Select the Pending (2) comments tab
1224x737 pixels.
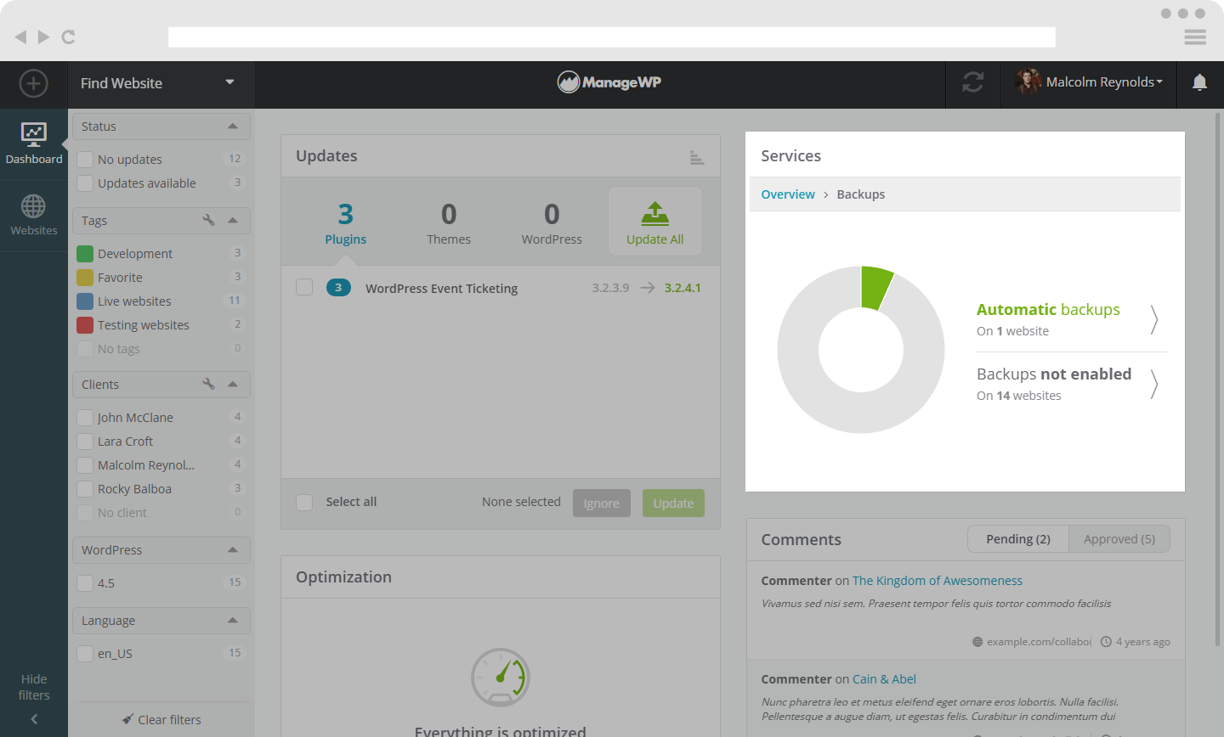1018,539
